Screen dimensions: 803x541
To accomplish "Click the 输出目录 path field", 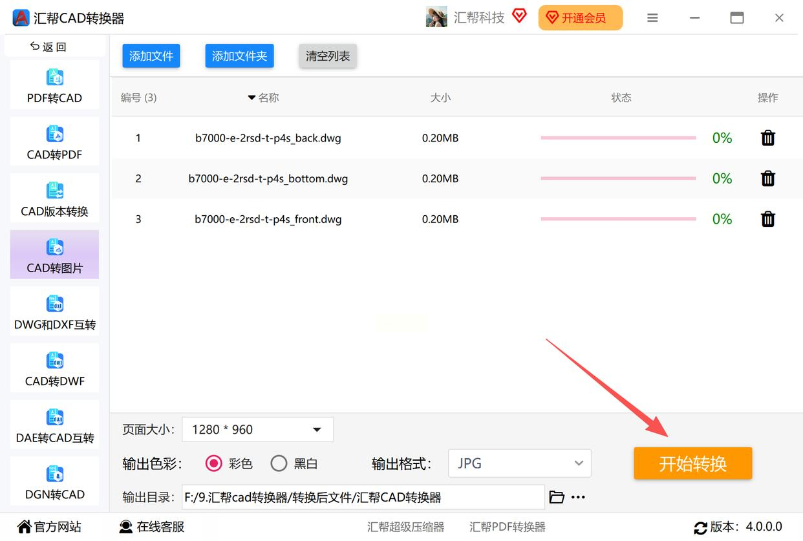I will point(363,497).
